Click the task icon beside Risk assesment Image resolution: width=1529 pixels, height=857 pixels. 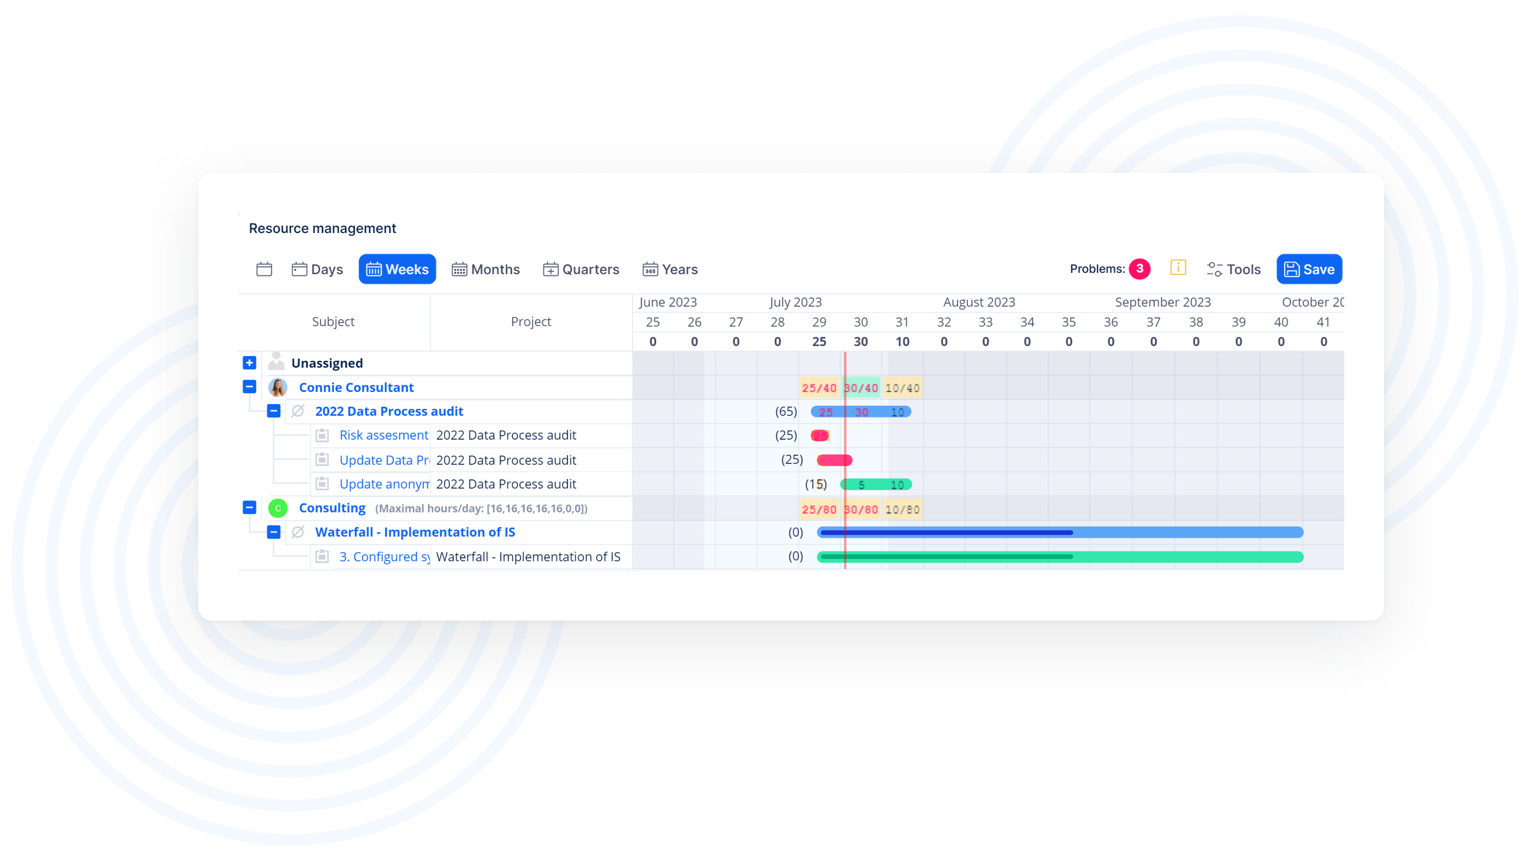tap(322, 435)
